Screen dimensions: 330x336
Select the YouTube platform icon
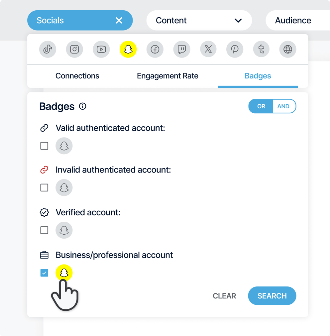click(101, 49)
